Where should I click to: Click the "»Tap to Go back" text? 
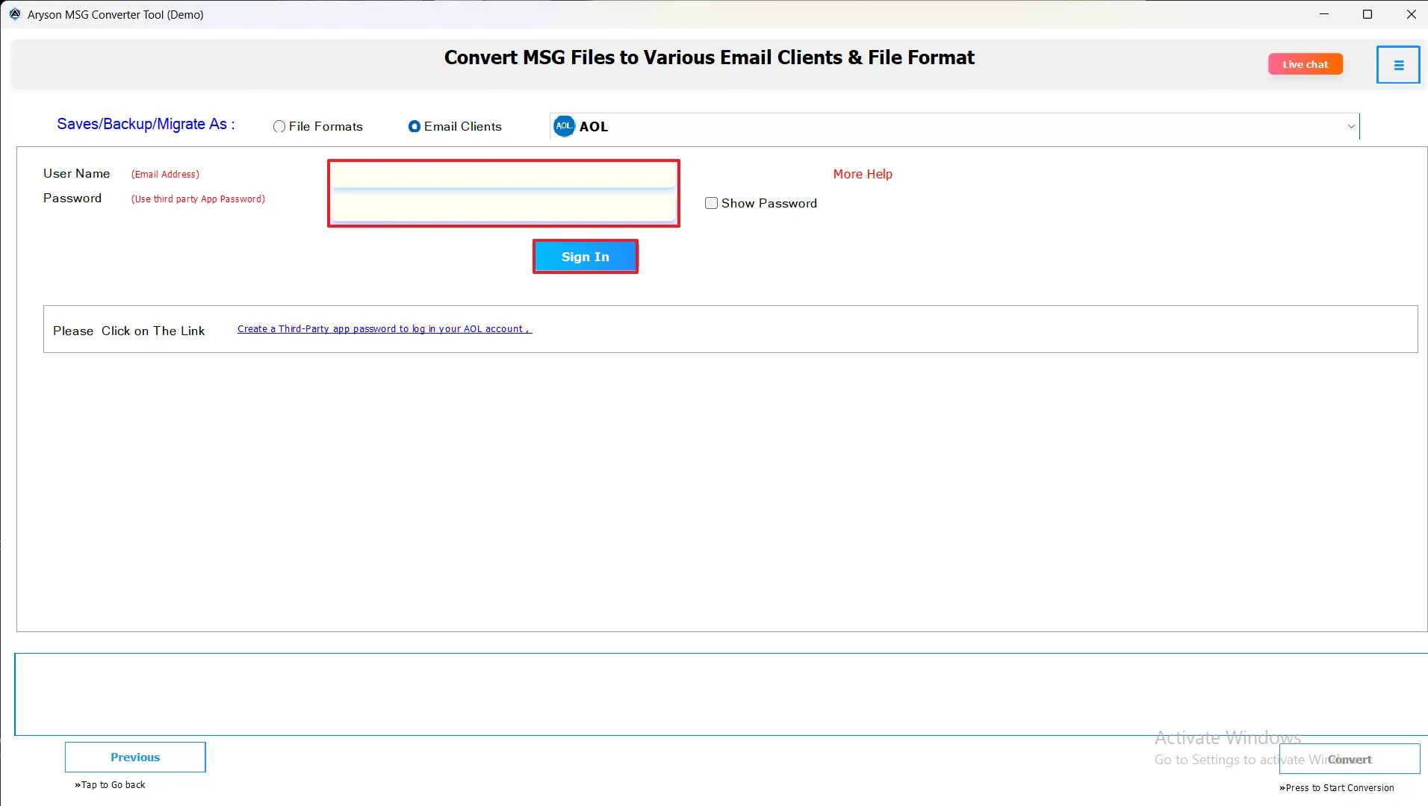pyautogui.click(x=110, y=785)
